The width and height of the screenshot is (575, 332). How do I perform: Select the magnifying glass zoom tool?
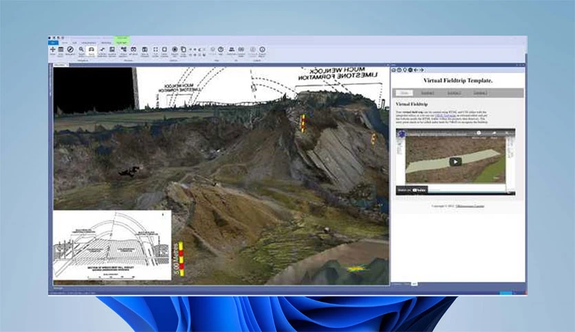pos(81,49)
